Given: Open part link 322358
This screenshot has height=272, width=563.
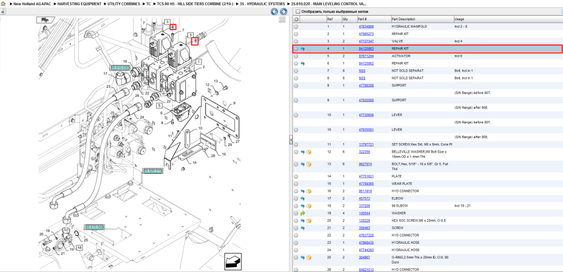Looking at the screenshot, I should pyautogui.click(x=364, y=151).
